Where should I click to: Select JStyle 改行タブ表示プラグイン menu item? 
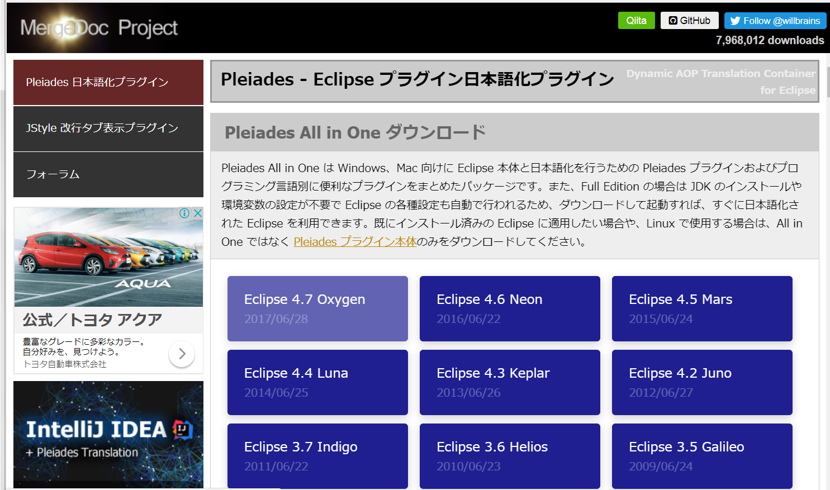point(108,129)
